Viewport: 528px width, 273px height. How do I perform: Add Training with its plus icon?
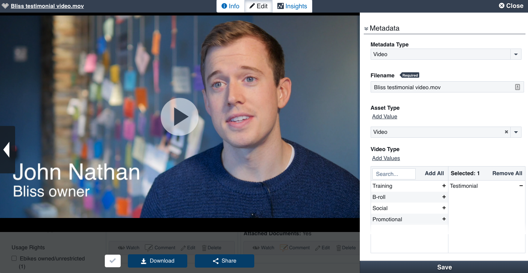point(444,186)
